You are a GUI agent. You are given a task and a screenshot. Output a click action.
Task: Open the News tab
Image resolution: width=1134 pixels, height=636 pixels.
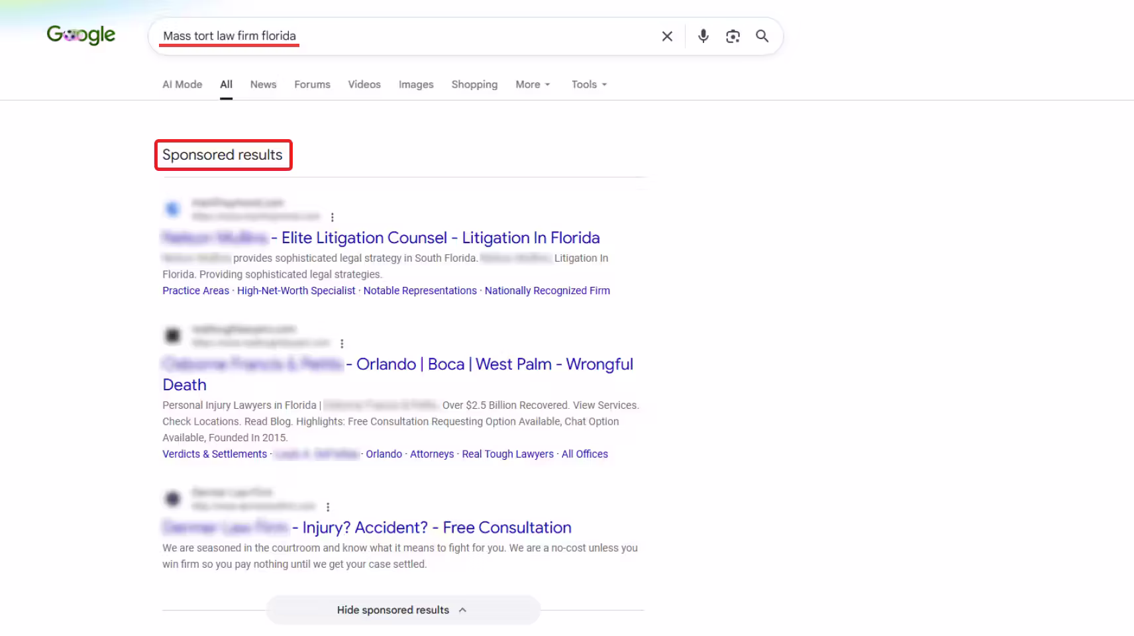263,84
